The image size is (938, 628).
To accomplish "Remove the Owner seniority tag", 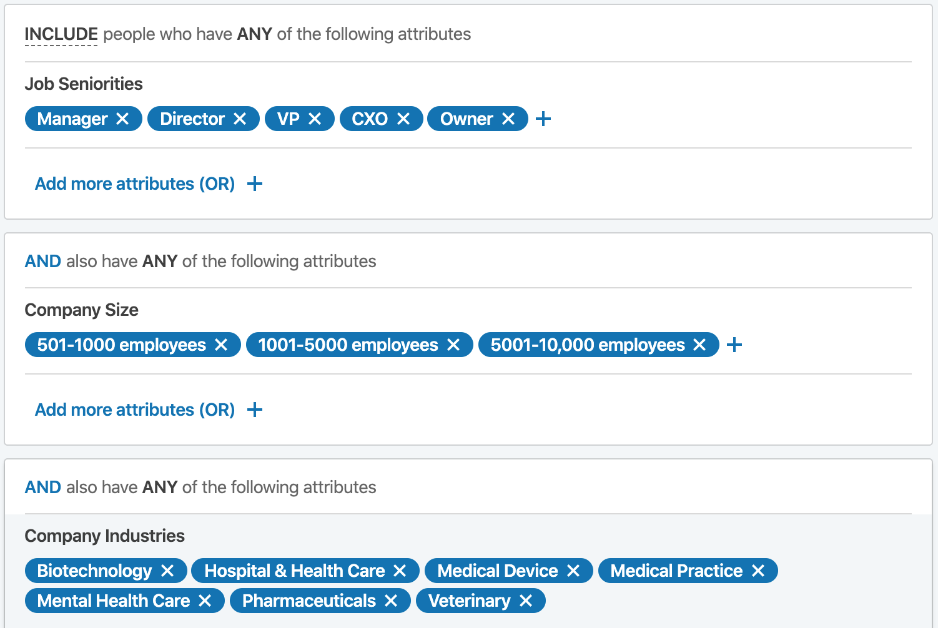I will [508, 119].
